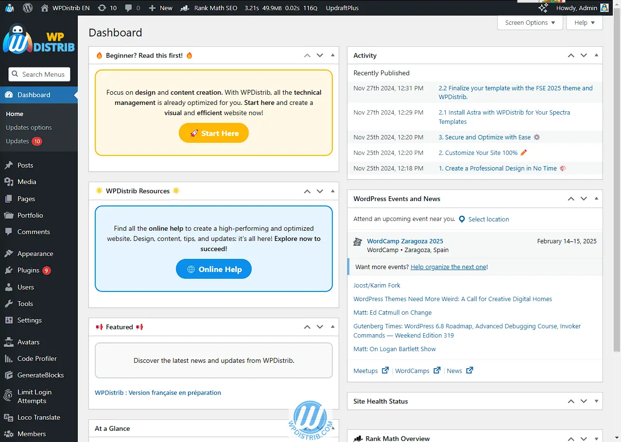Open the WPDistrib EN site home icon
Screen dimensions: 621x442
(45, 8)
